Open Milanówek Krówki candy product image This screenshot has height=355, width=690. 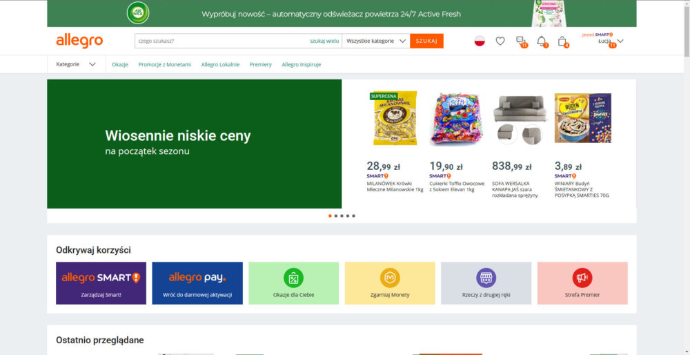395,119
